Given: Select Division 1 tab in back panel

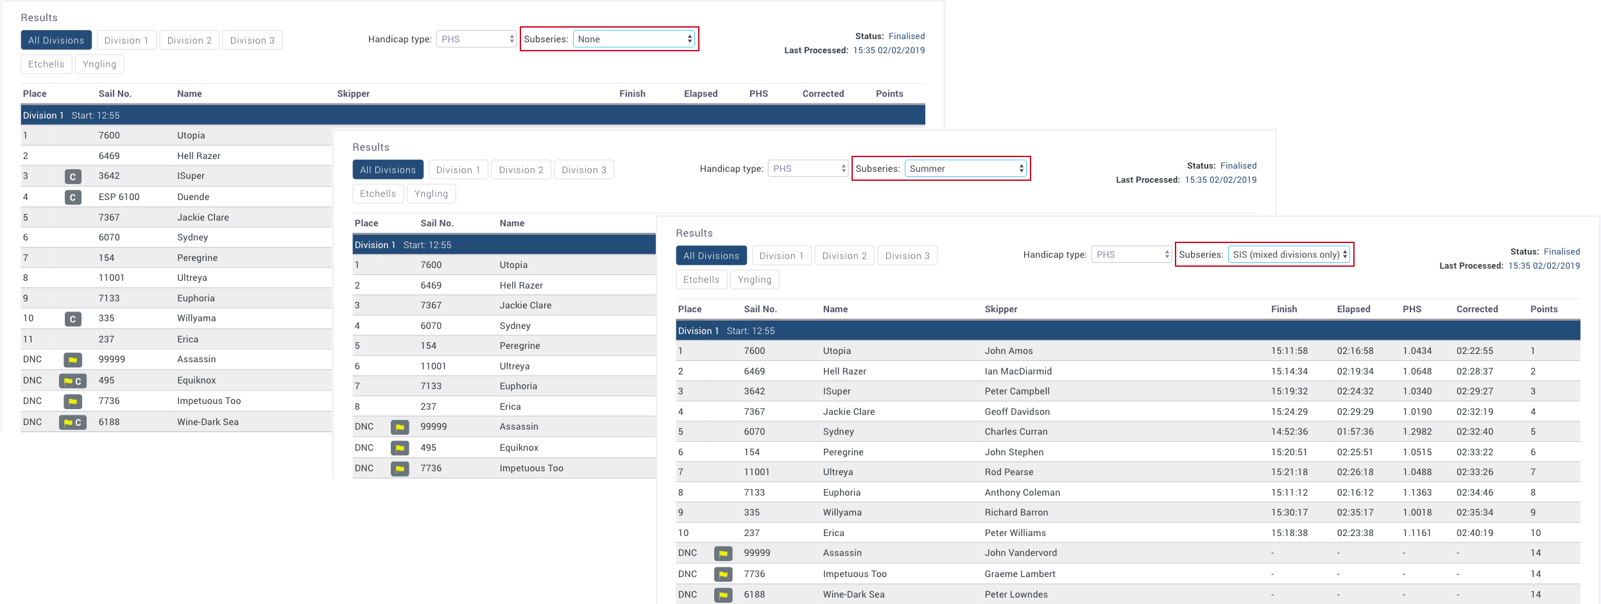Looking at the screenshot, I should pos(126,40).
